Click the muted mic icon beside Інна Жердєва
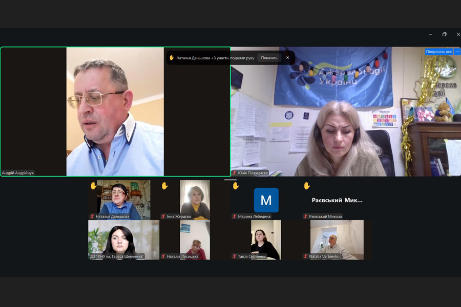 click(x=163, y=216)
